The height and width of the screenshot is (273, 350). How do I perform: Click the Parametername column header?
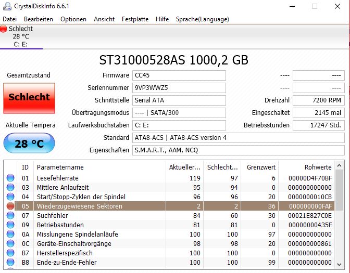(99, 167)
